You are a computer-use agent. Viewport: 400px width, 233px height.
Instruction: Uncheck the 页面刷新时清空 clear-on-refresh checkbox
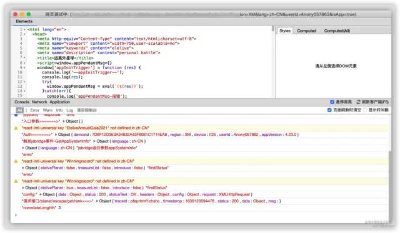pos(329,110)
